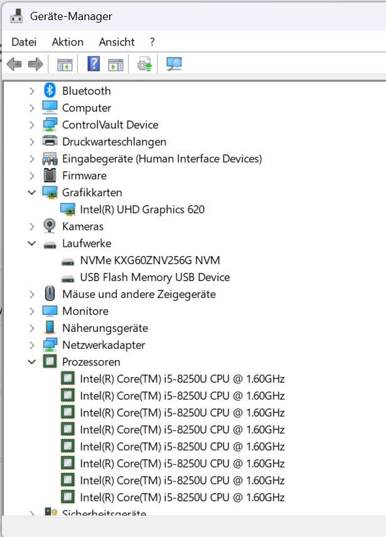Click show/hide console tree toolbar icon
The height and width of the screenshot is (537, 386).
(x=65, y=64)
